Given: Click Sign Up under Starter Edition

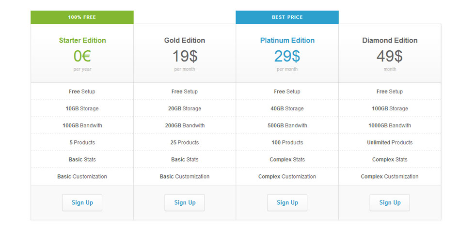Looking at the screenshot, I should (82, 203).
